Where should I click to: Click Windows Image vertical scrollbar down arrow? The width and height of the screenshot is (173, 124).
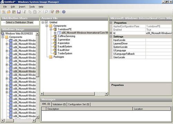pos(37,117)
